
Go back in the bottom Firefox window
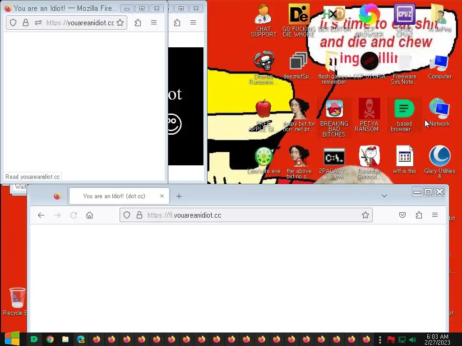point(41,215)
